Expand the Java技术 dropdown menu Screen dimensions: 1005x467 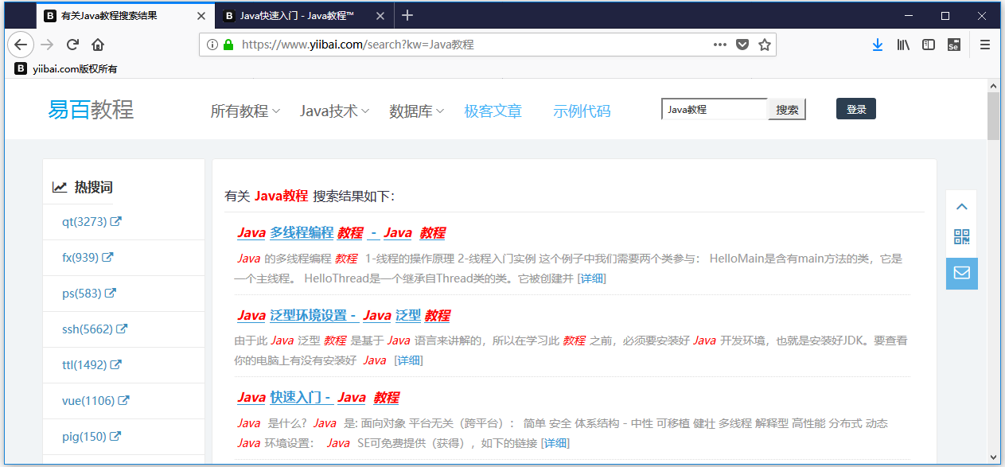pos(334,111)
